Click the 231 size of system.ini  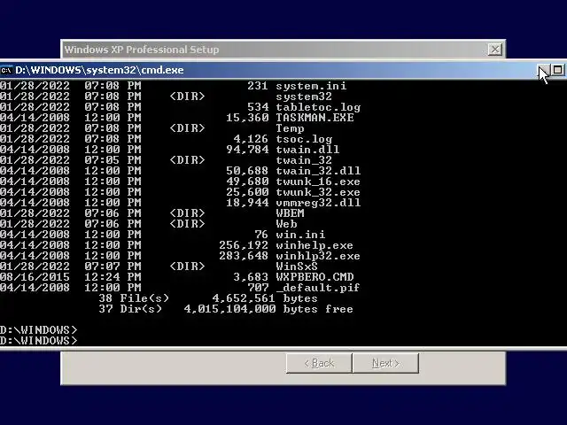(258, 86)
